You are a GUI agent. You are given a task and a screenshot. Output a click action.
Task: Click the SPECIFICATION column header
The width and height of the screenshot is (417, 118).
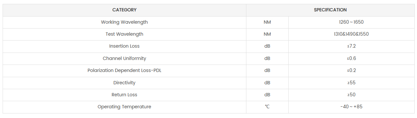[330, 10]
